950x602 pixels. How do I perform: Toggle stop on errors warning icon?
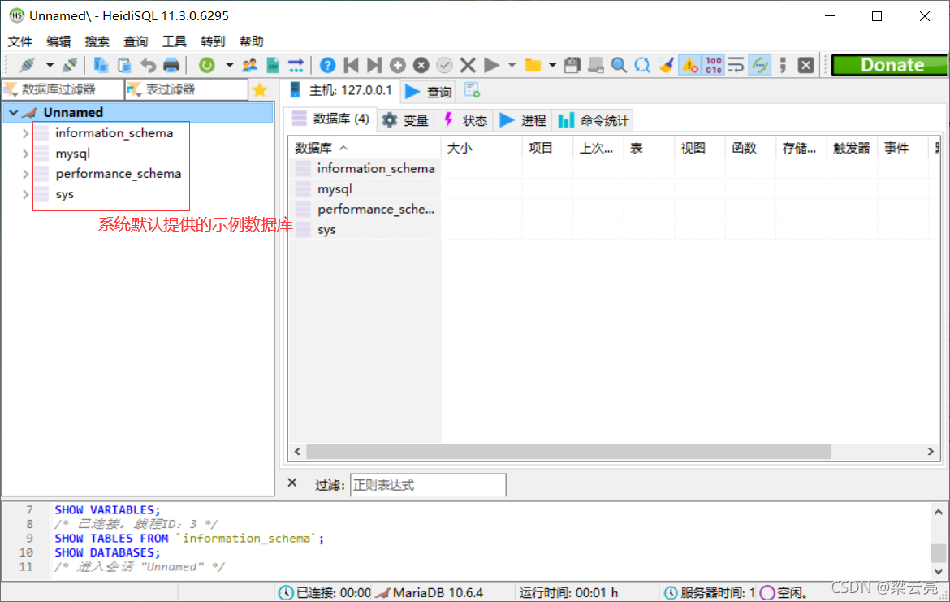pyautogui.click(x=689, y=65)
